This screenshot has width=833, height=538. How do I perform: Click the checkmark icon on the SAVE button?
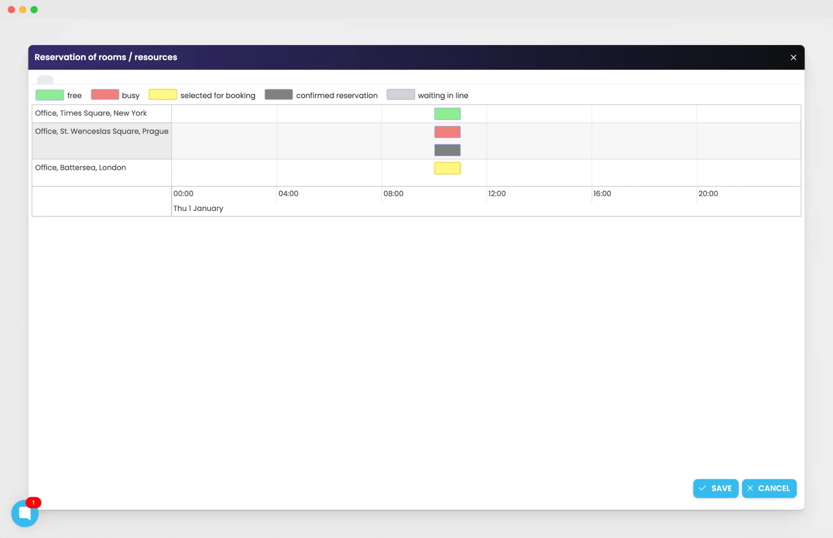(x=702, y=488)
